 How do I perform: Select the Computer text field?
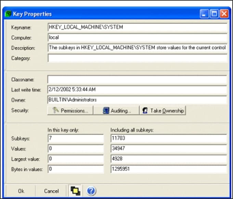(x=137, y=37)
